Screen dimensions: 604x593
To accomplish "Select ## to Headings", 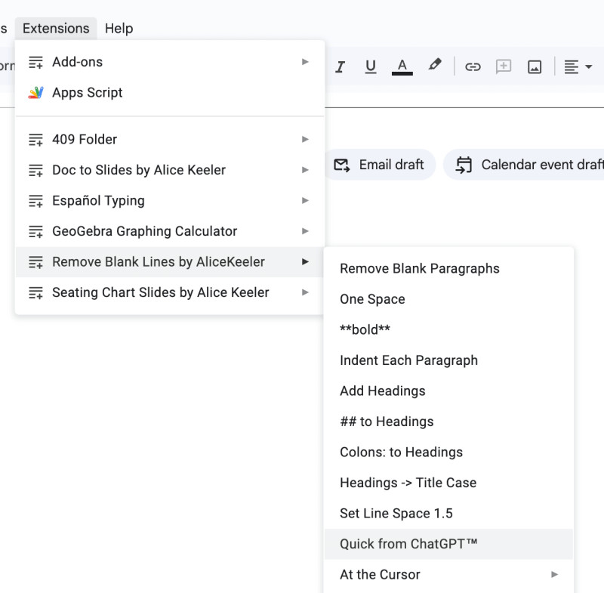I will [448, 422].
